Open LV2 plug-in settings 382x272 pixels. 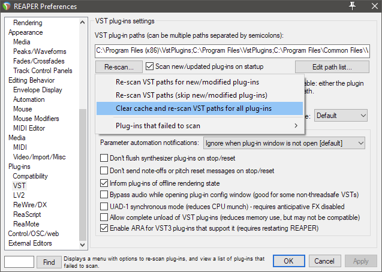coord(19,195)
